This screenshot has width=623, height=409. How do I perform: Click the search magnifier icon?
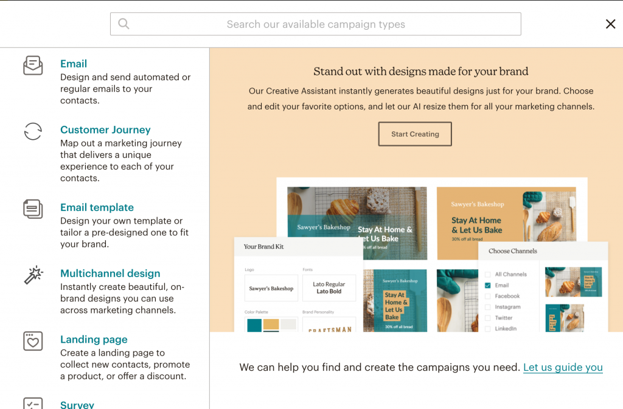124,24
